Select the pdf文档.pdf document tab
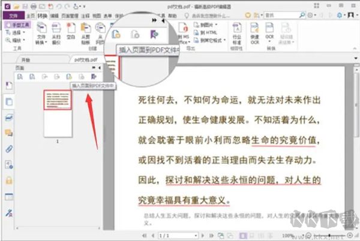 86,60
